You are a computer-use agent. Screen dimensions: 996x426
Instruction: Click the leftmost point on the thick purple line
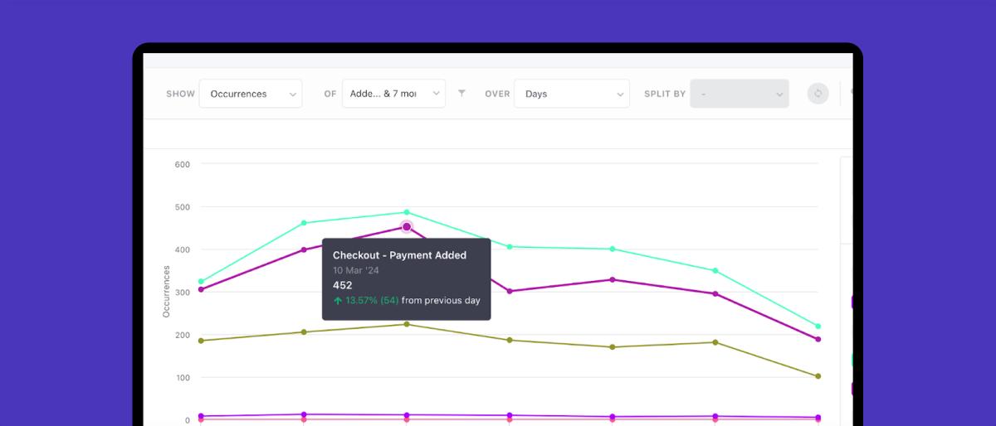[201, 289]
